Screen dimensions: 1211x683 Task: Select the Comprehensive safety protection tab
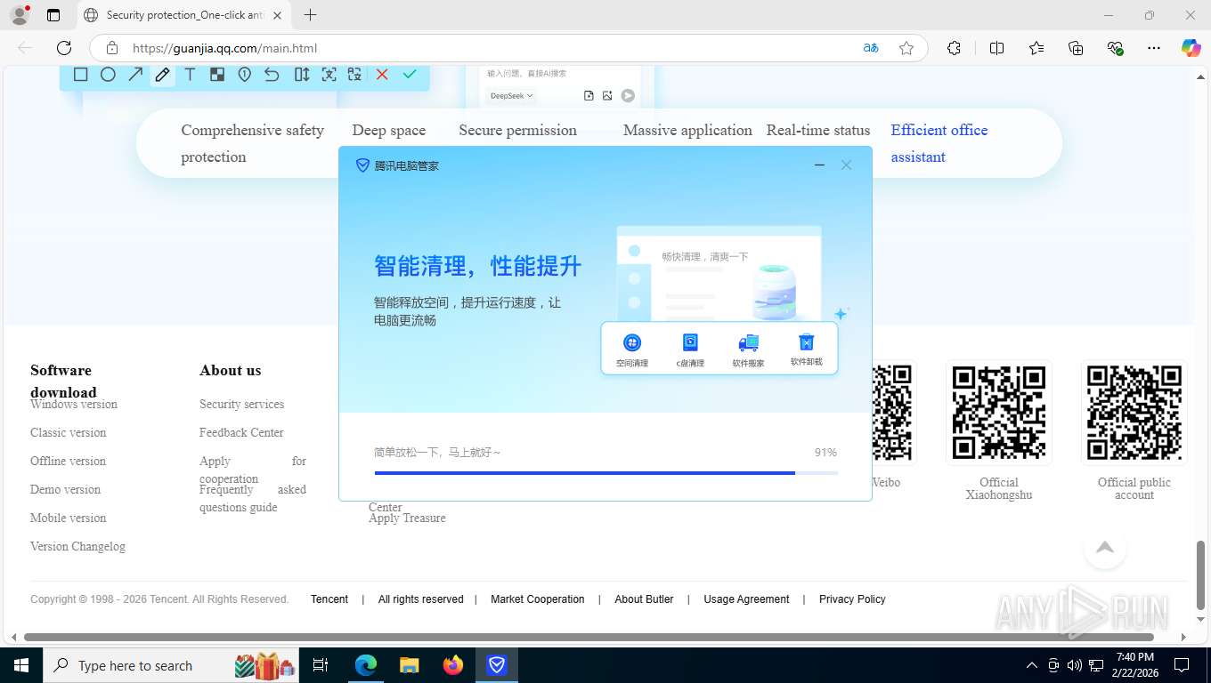(x=253, y=143)
